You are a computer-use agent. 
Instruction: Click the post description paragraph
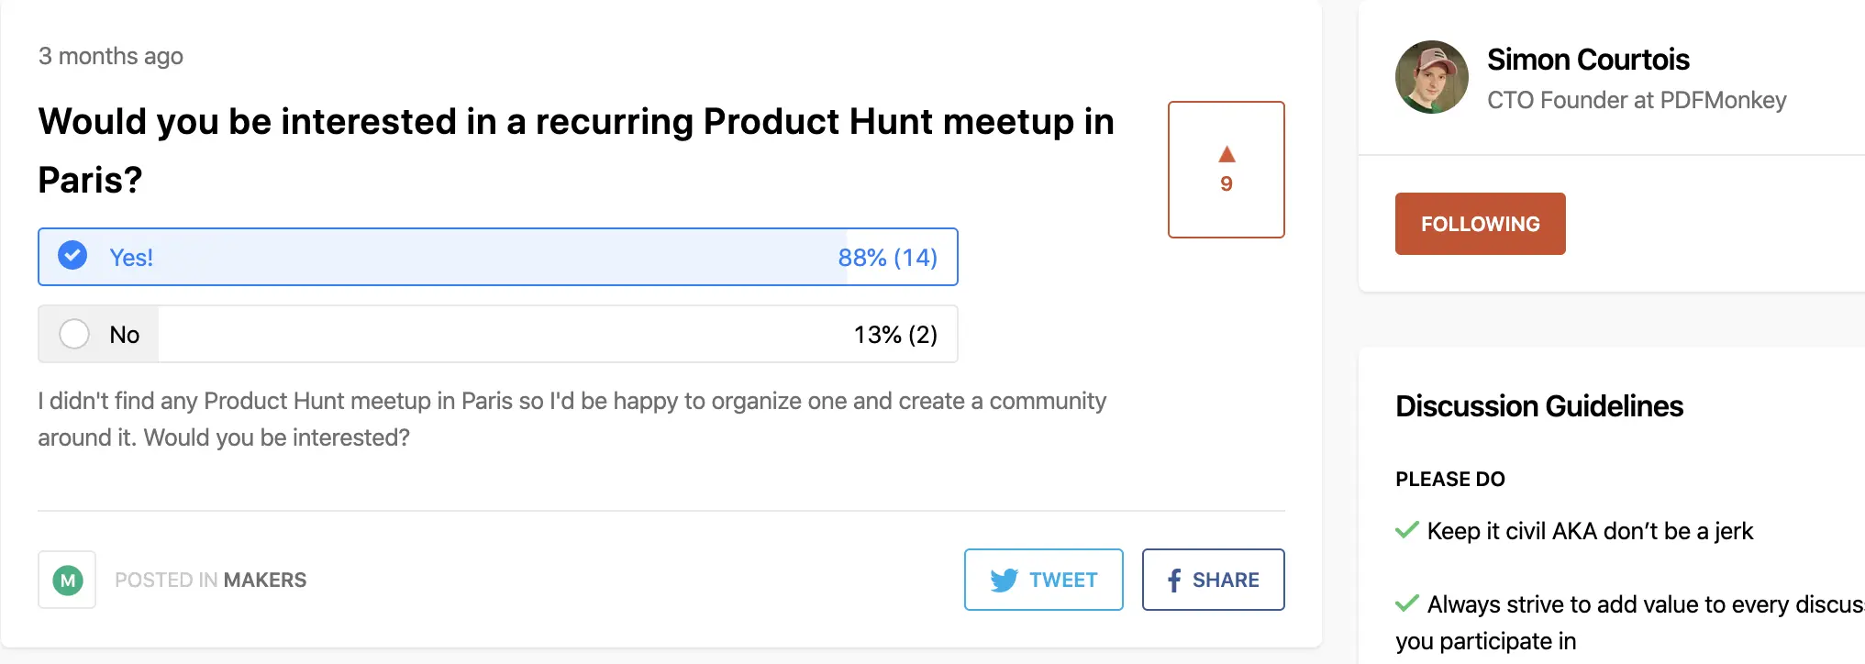pyautogui.click(x=572, y=419)
